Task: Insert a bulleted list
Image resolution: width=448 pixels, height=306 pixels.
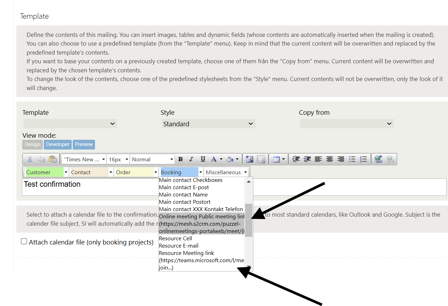Action: [352, 159]
